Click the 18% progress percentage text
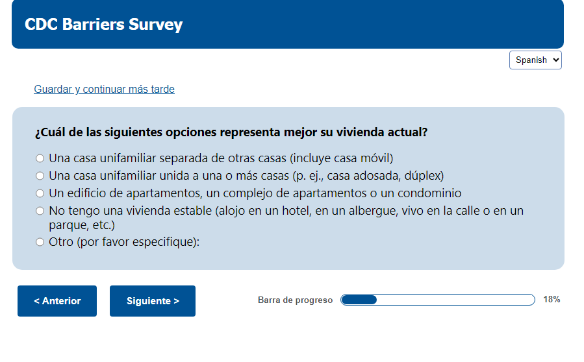This screenshot has height=362, width=584. point(552,300)
